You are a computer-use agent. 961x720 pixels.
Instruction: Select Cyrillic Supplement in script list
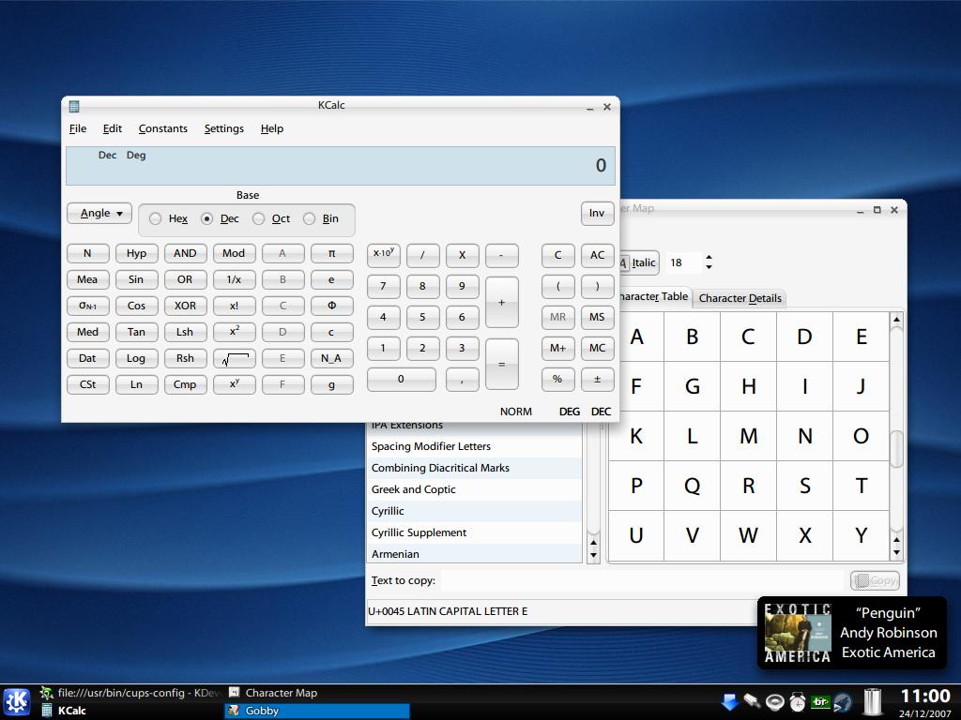coord(474,532)
